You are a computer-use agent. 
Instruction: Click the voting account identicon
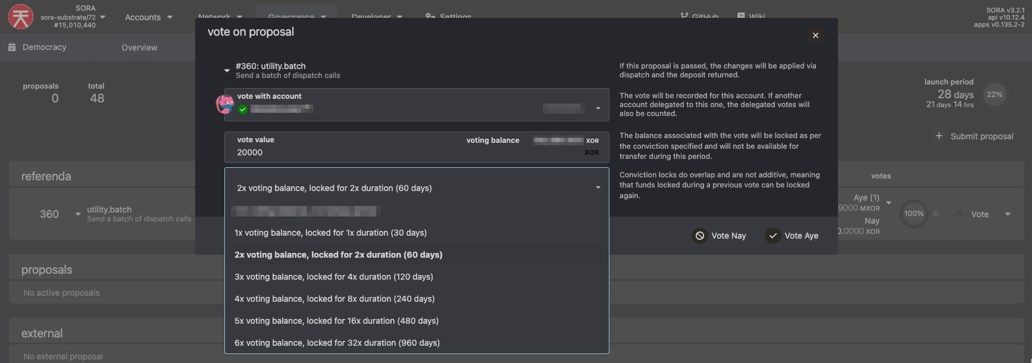[x=225, y=104]
